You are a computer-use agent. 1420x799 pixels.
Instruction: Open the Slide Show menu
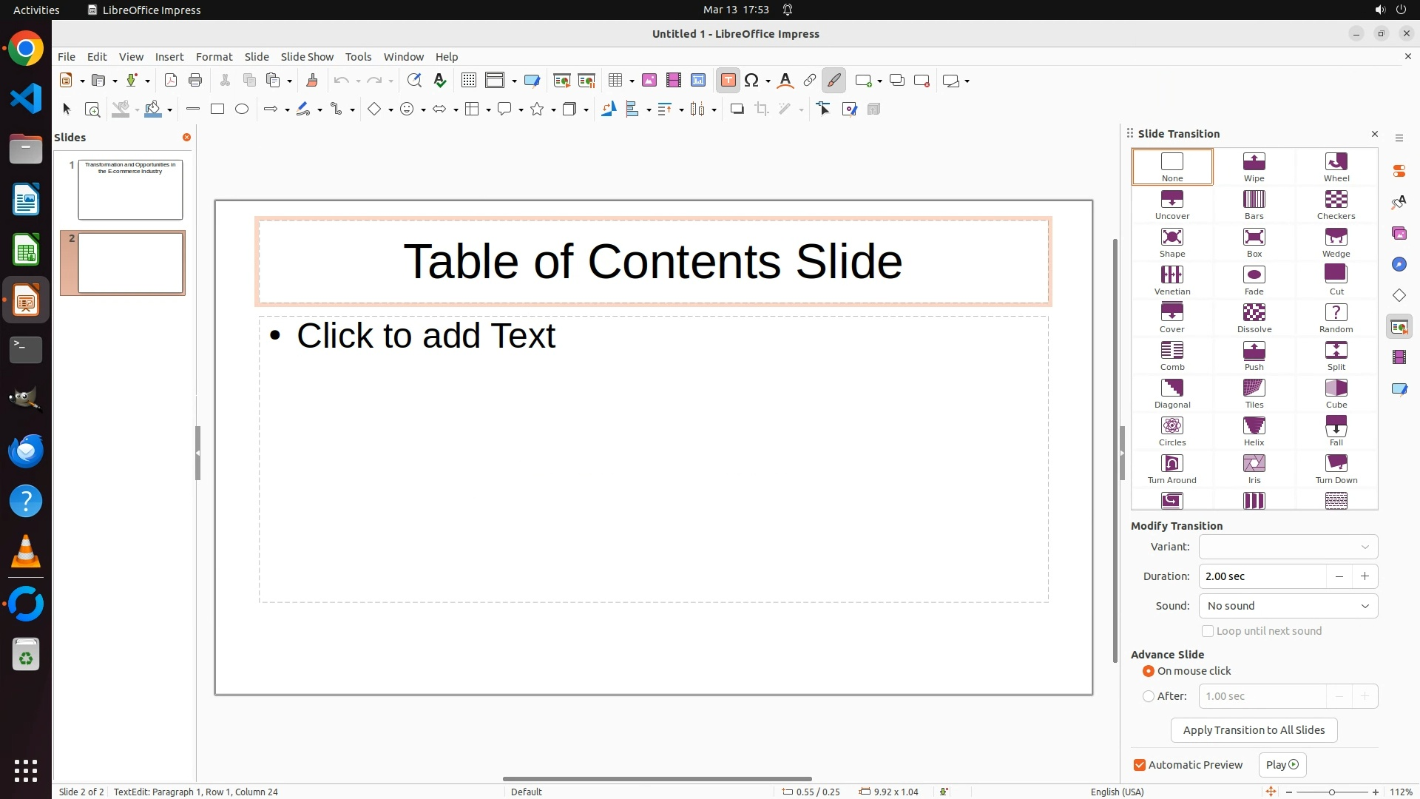point(307,57)
